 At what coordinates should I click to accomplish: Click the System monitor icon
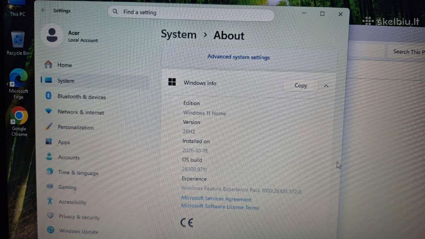coord(49,80)
